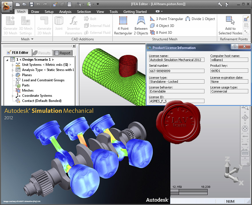Click the Joint tool icon
Screen dimensions: 252x205
coord(59,23)
